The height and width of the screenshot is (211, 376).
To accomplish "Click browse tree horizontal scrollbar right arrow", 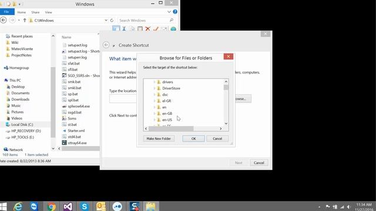I will 221,129.
